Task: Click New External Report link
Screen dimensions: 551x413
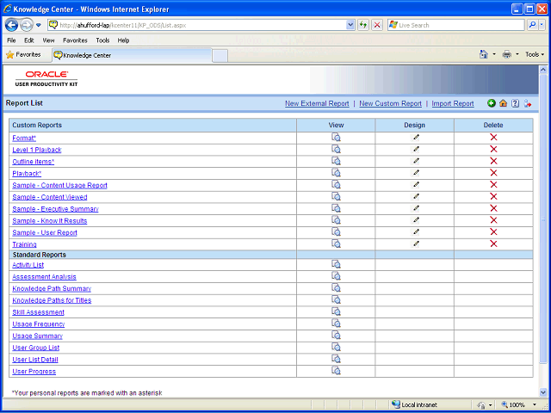Action: [x=317, y=103]
